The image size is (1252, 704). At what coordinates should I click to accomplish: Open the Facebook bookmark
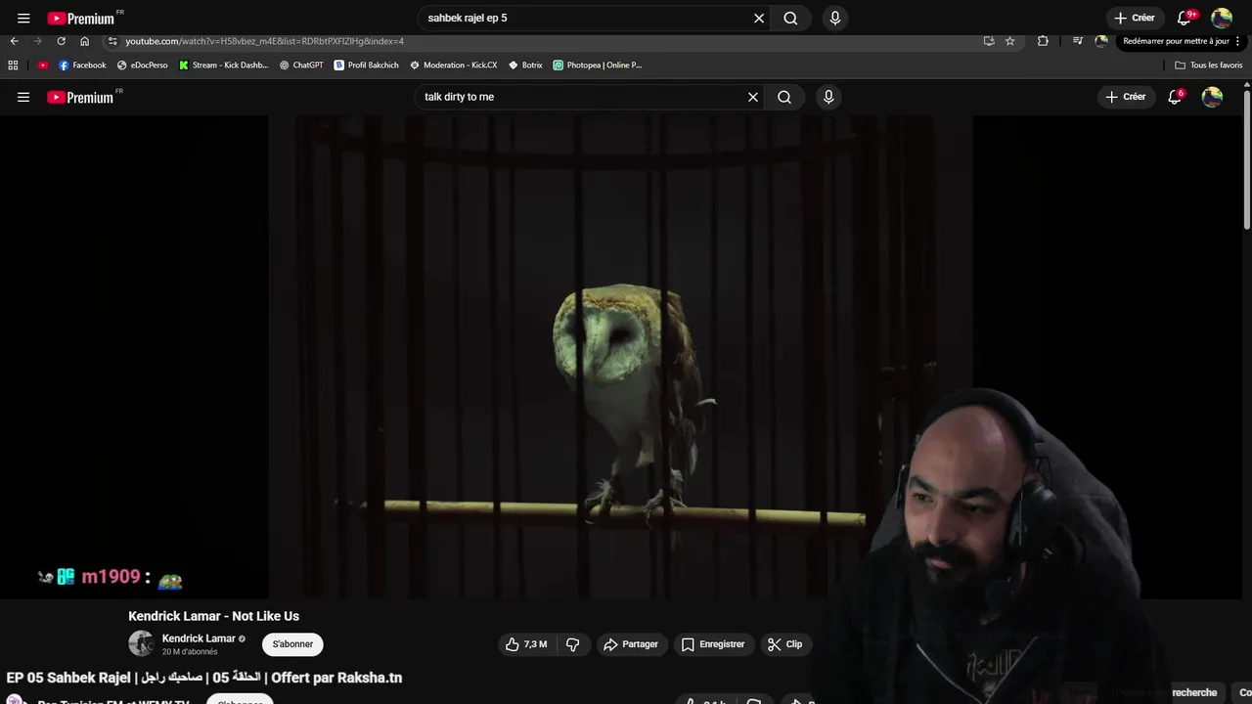click(82, 66)
